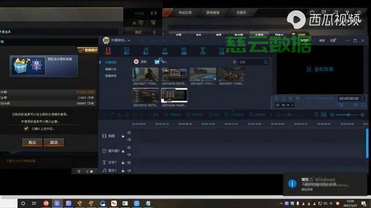
Task: Click the VIP badge in editor title bar
Action: [x=304, y=40]
